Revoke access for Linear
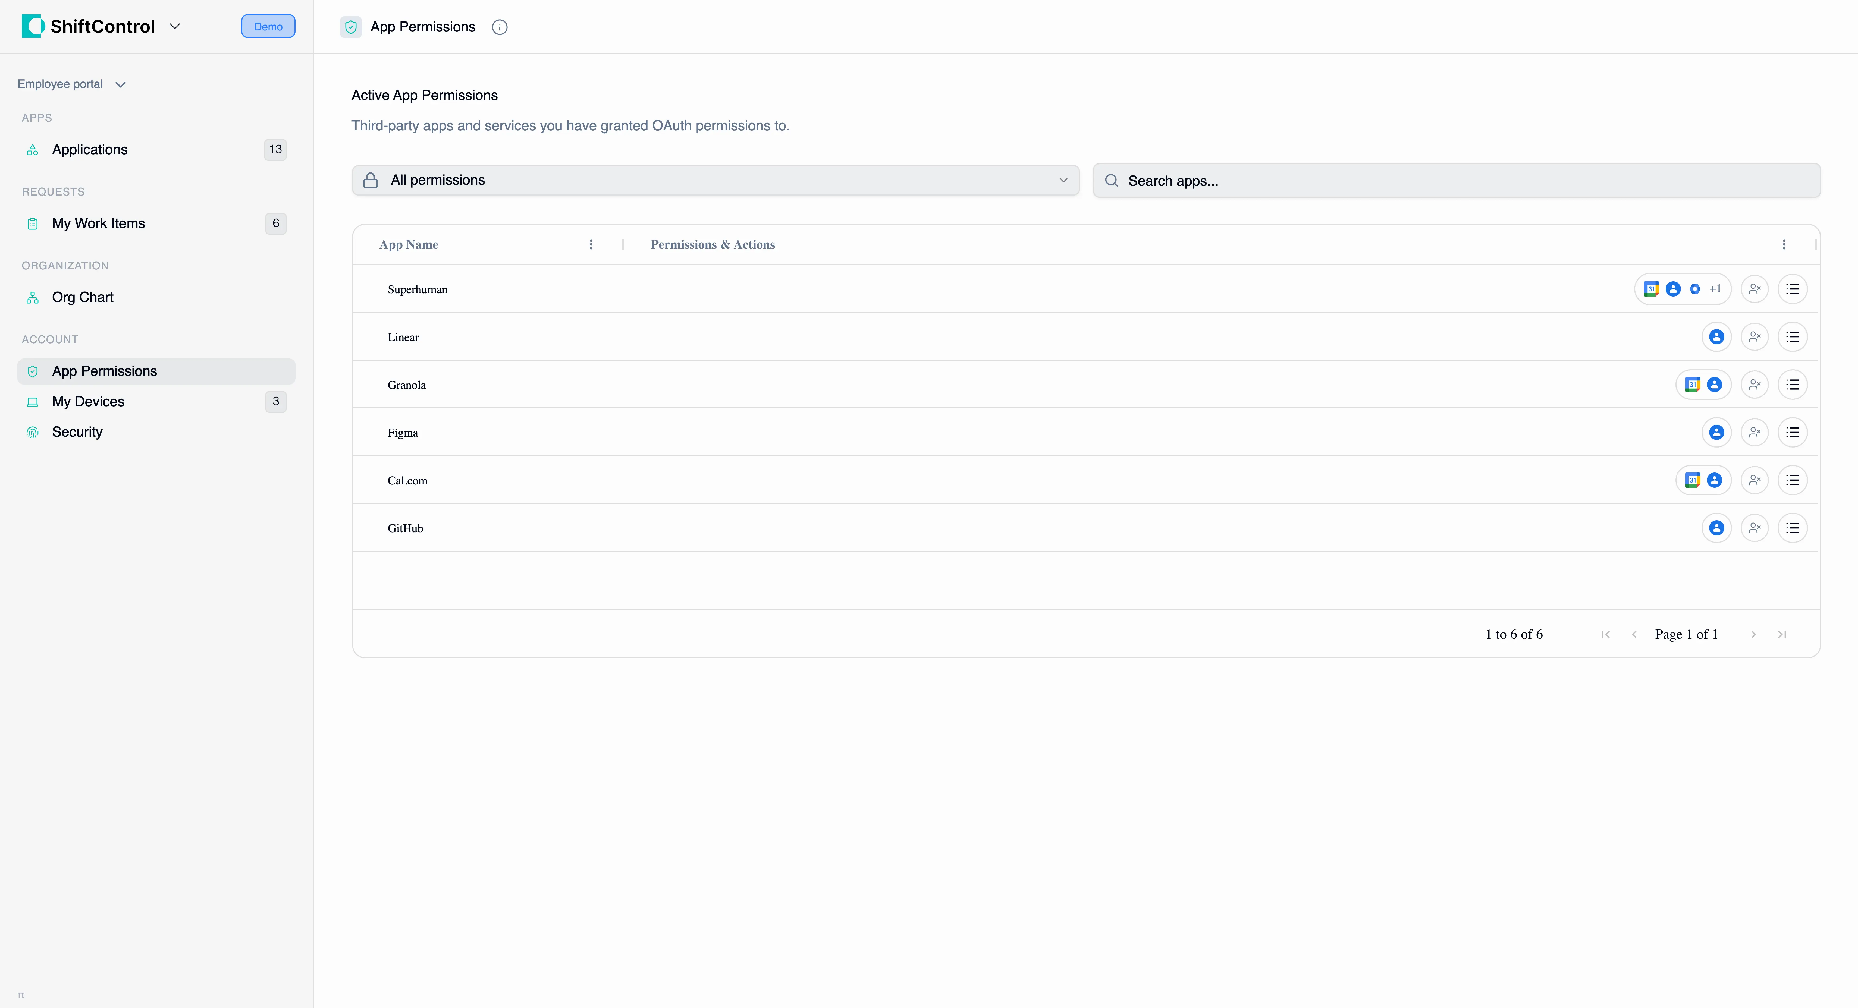 coord(1755,337)
